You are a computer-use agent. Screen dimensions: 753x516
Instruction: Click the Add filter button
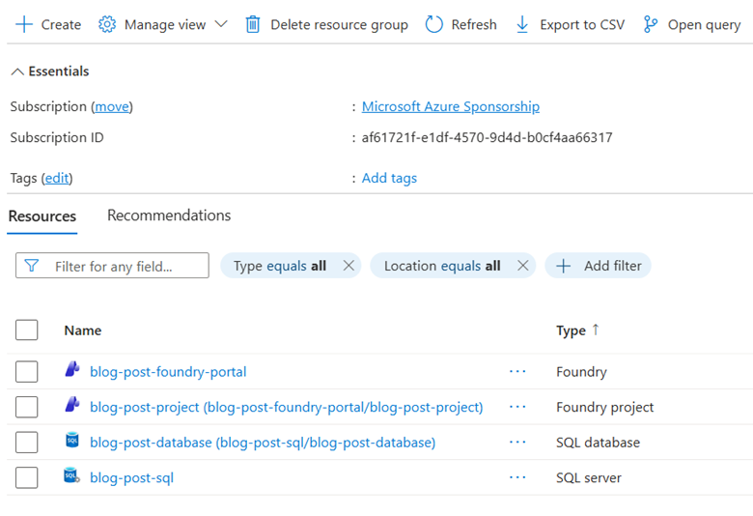click(x=598, y=266)
